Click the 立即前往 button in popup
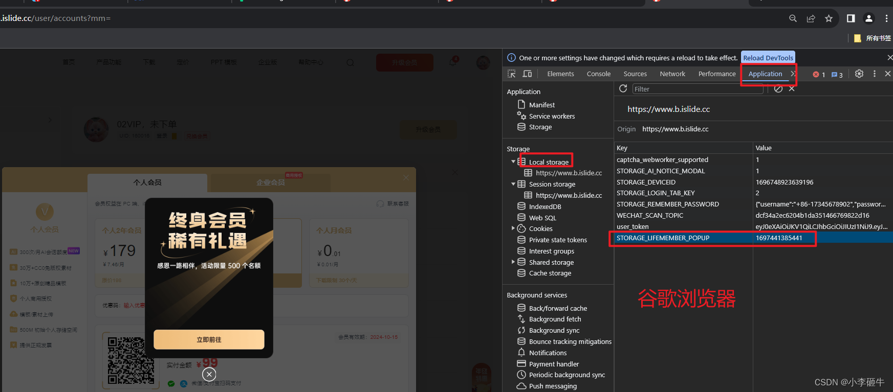This screenshot has width=893, height=392. (209, 339)
